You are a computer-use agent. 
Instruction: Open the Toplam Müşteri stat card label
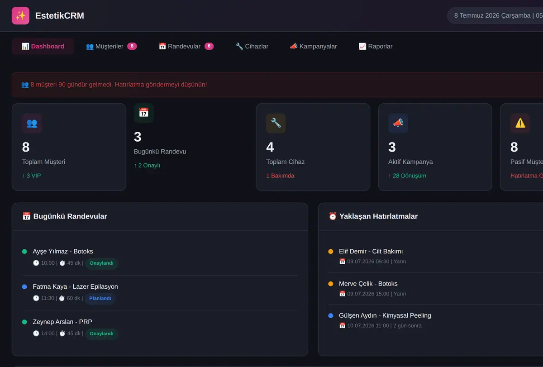coord(44,162)
